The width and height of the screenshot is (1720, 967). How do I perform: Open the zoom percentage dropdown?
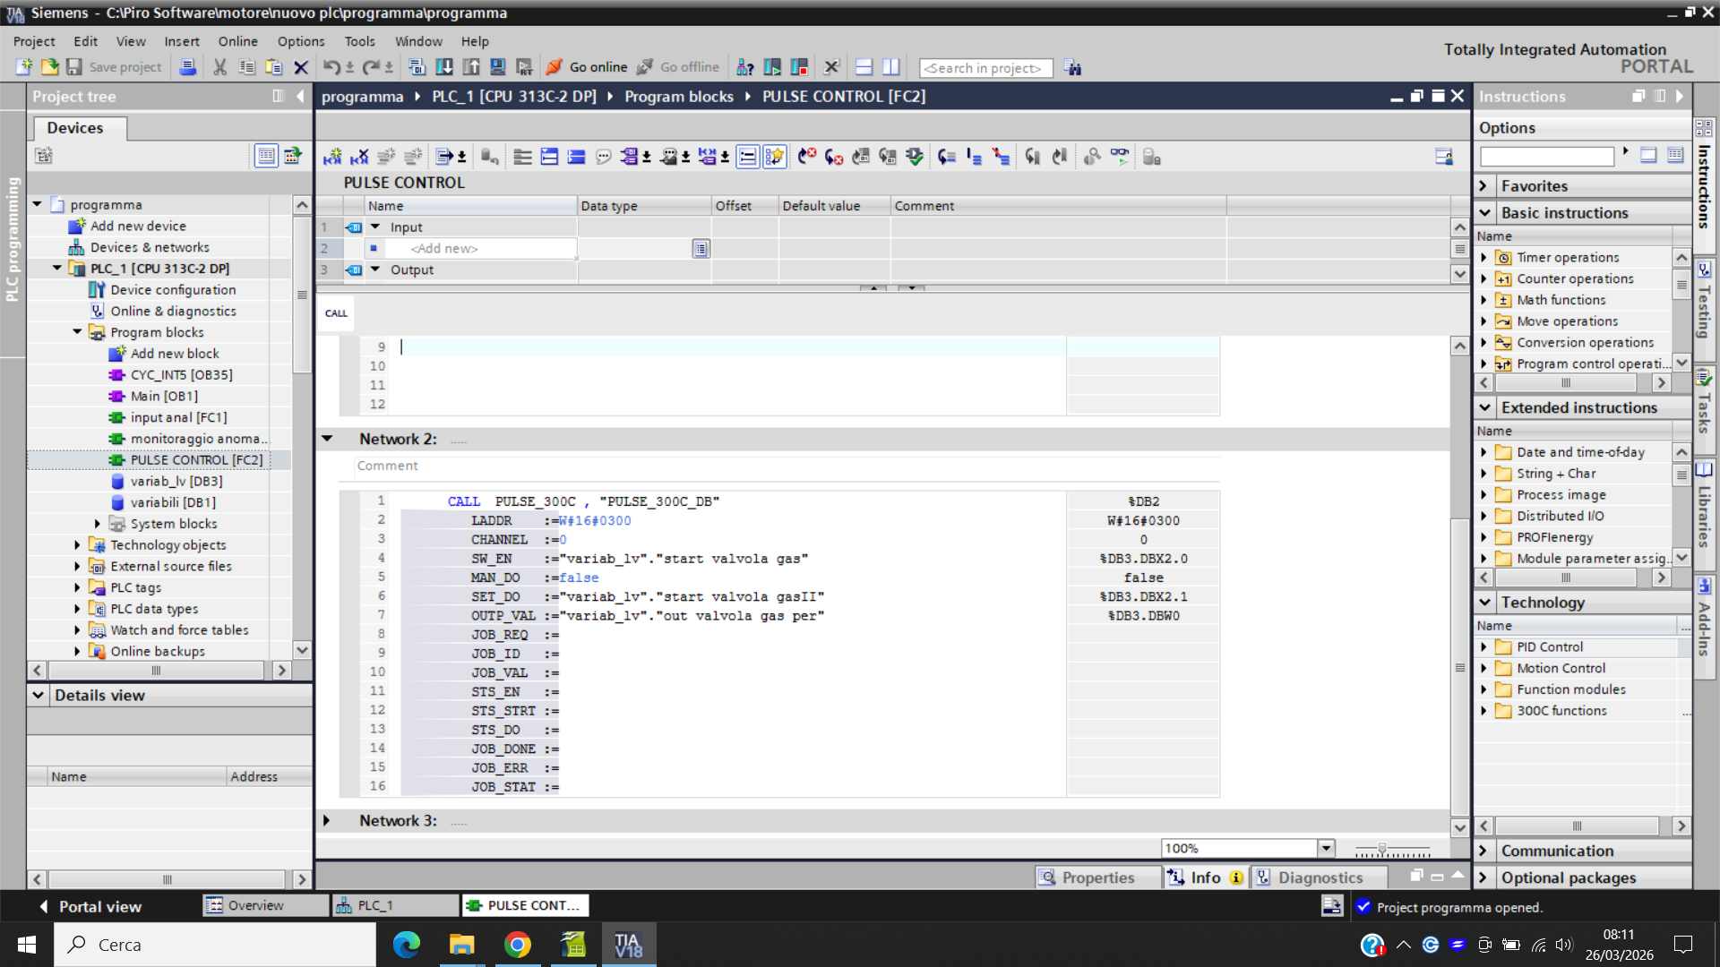(1326, 848)
